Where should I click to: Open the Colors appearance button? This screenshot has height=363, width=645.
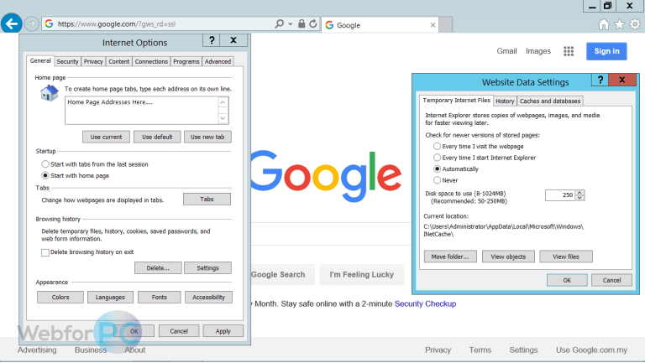[60, 298]
